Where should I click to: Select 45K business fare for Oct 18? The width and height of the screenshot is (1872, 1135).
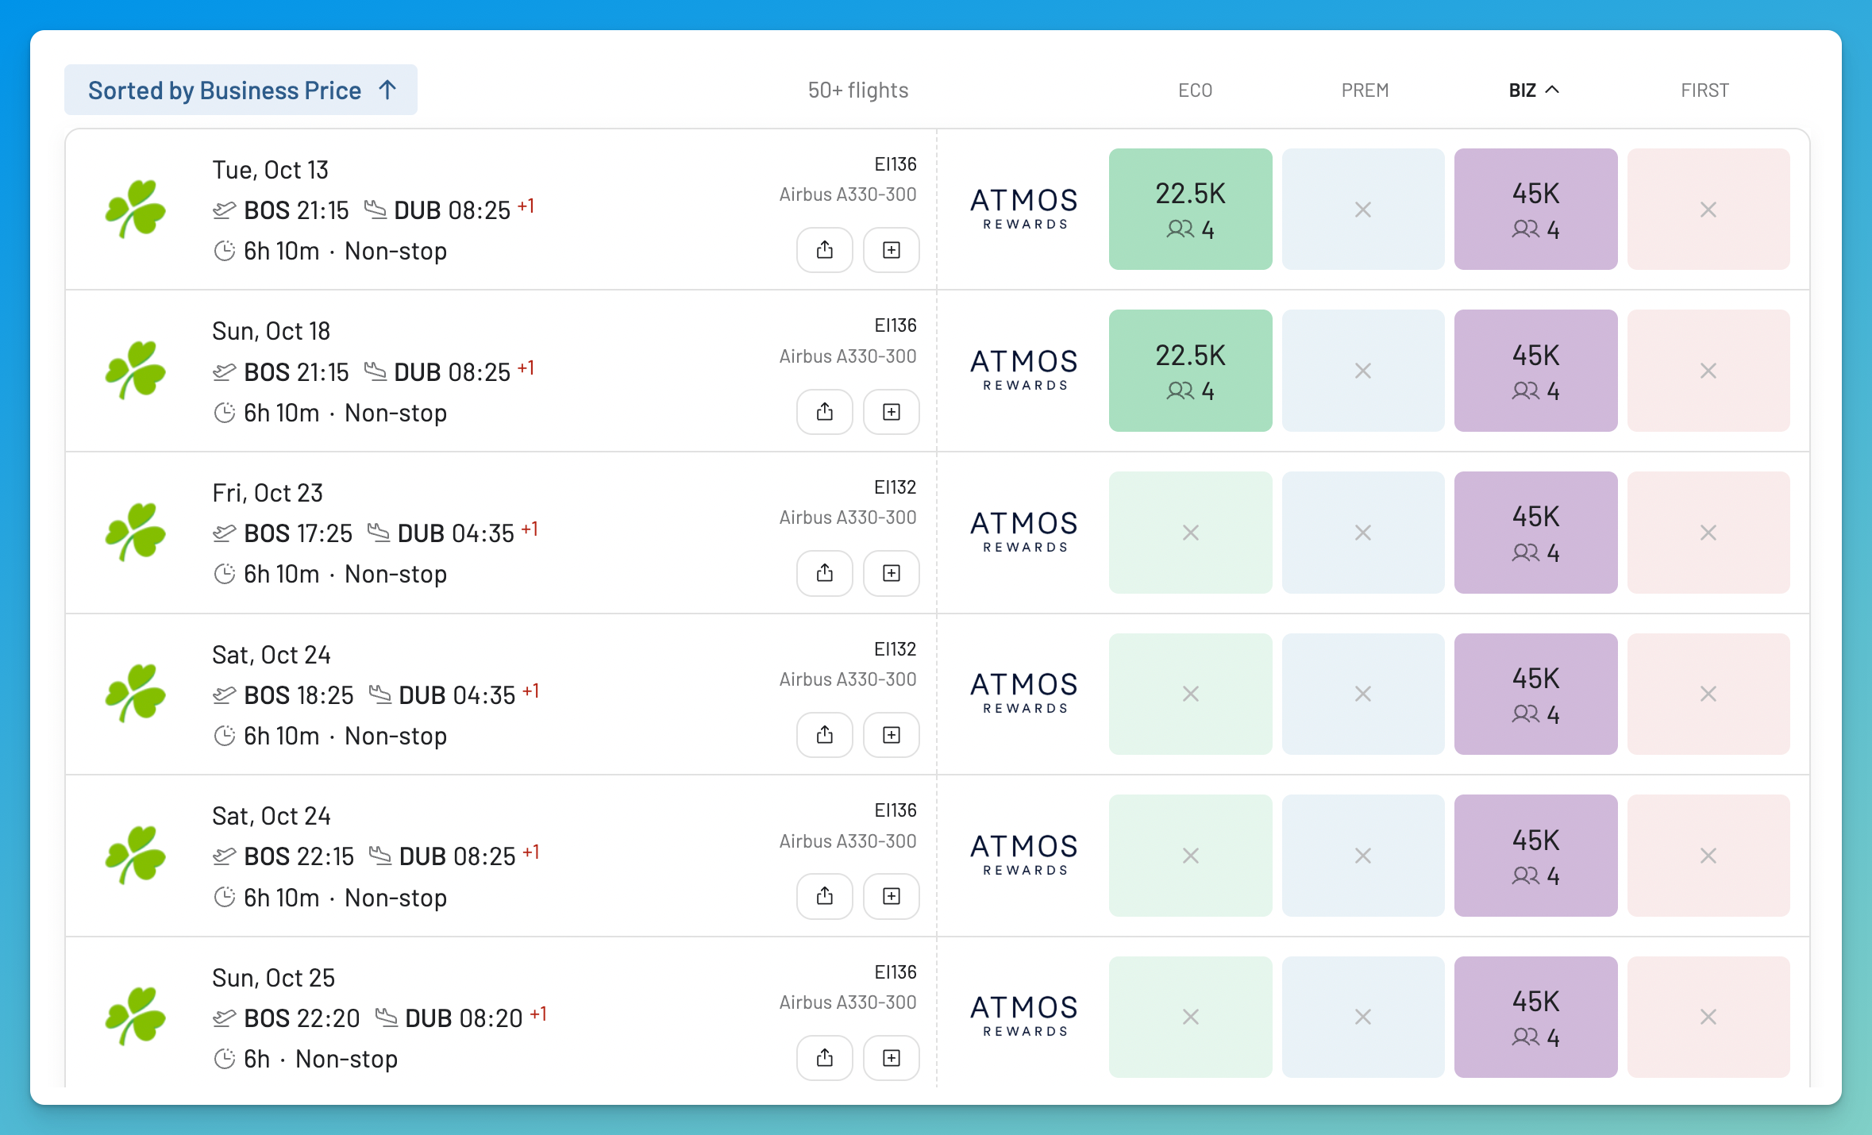coord(1535,371)
